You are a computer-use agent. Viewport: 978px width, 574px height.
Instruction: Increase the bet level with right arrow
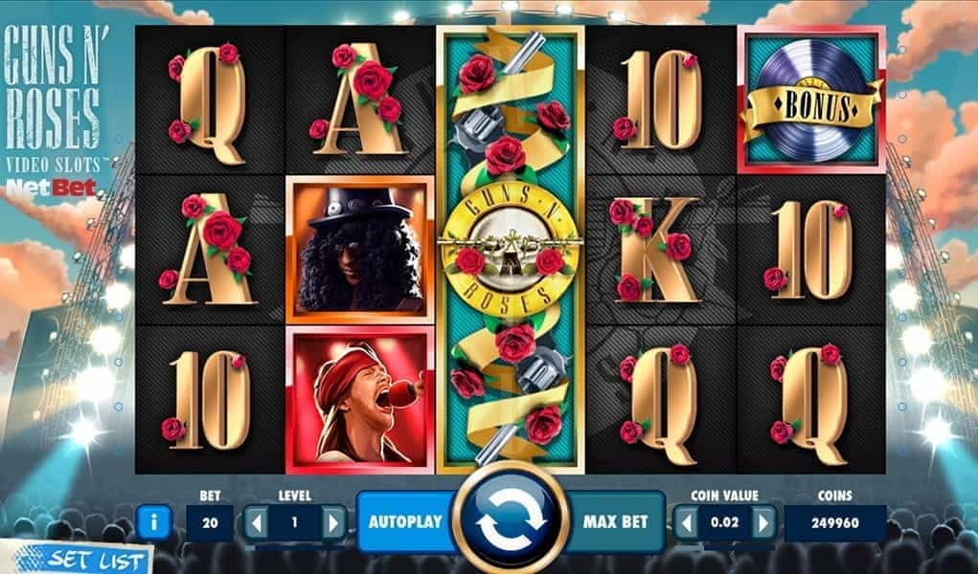point(333,522)
